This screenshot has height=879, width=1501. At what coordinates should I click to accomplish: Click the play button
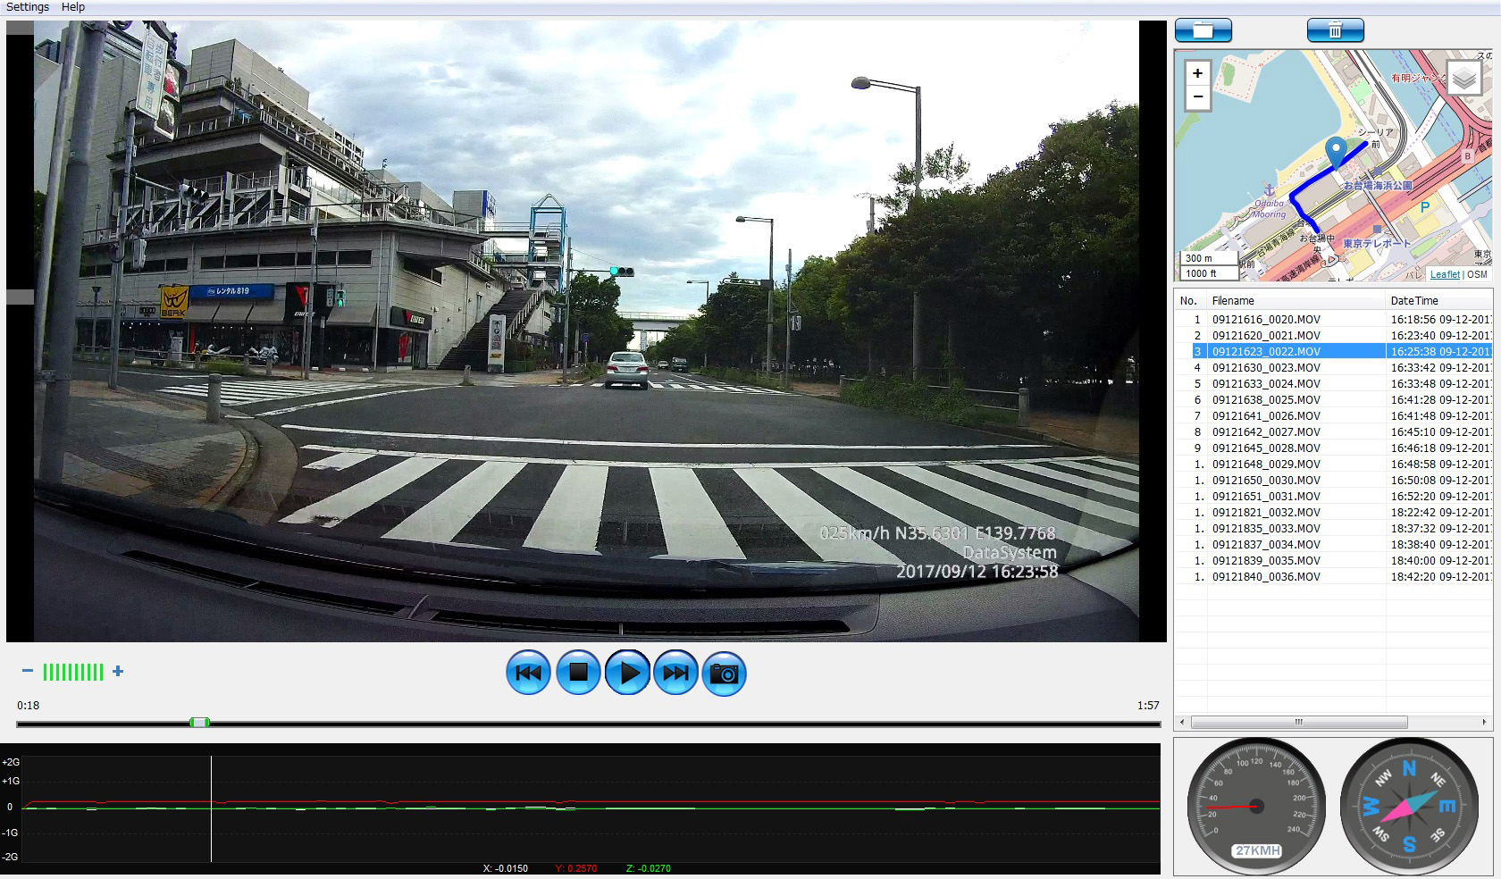[x=627, y=674]
